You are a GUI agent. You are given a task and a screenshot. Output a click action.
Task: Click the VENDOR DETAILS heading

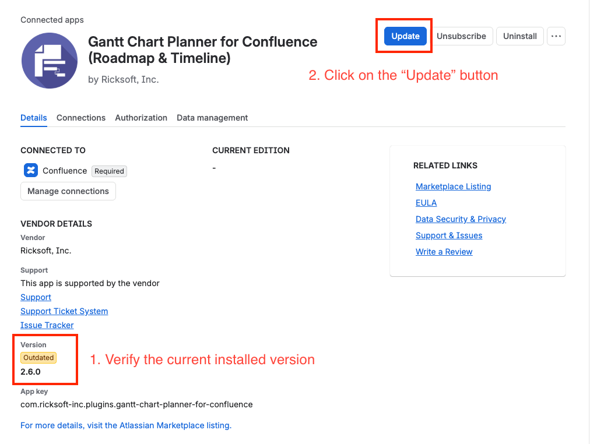click(56, 224)
